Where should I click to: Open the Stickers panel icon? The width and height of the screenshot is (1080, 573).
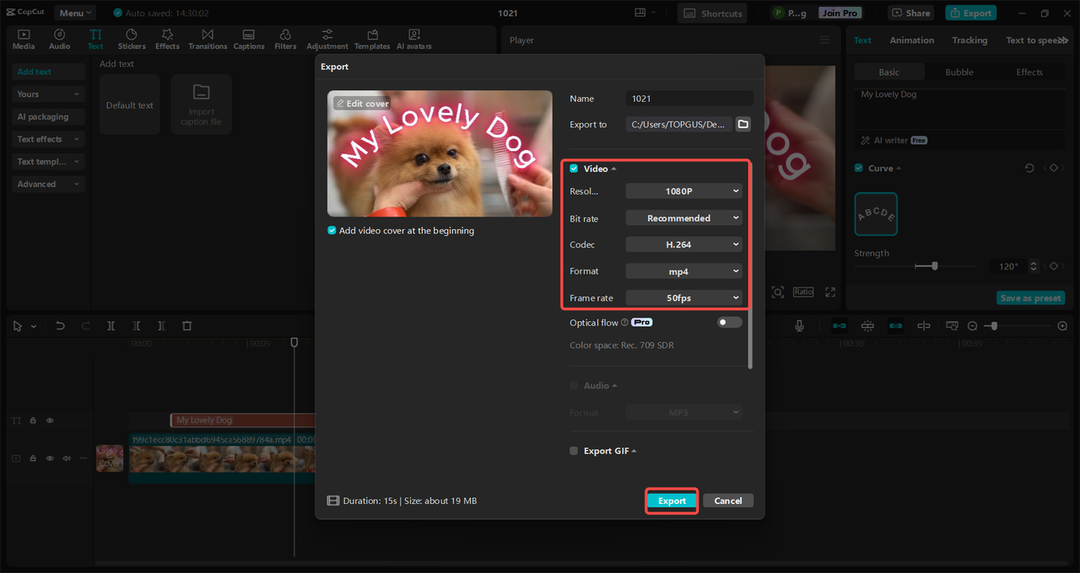tap(132, 39)
